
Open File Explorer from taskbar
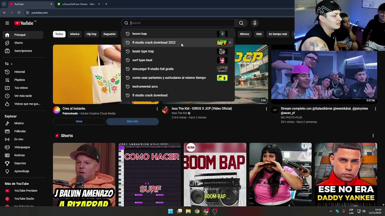188,211
